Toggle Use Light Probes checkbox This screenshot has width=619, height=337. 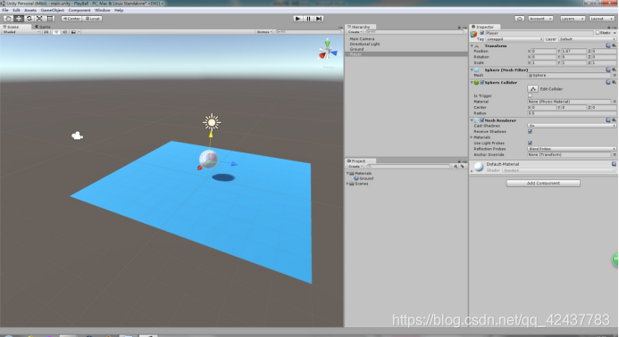coord(531,143)
